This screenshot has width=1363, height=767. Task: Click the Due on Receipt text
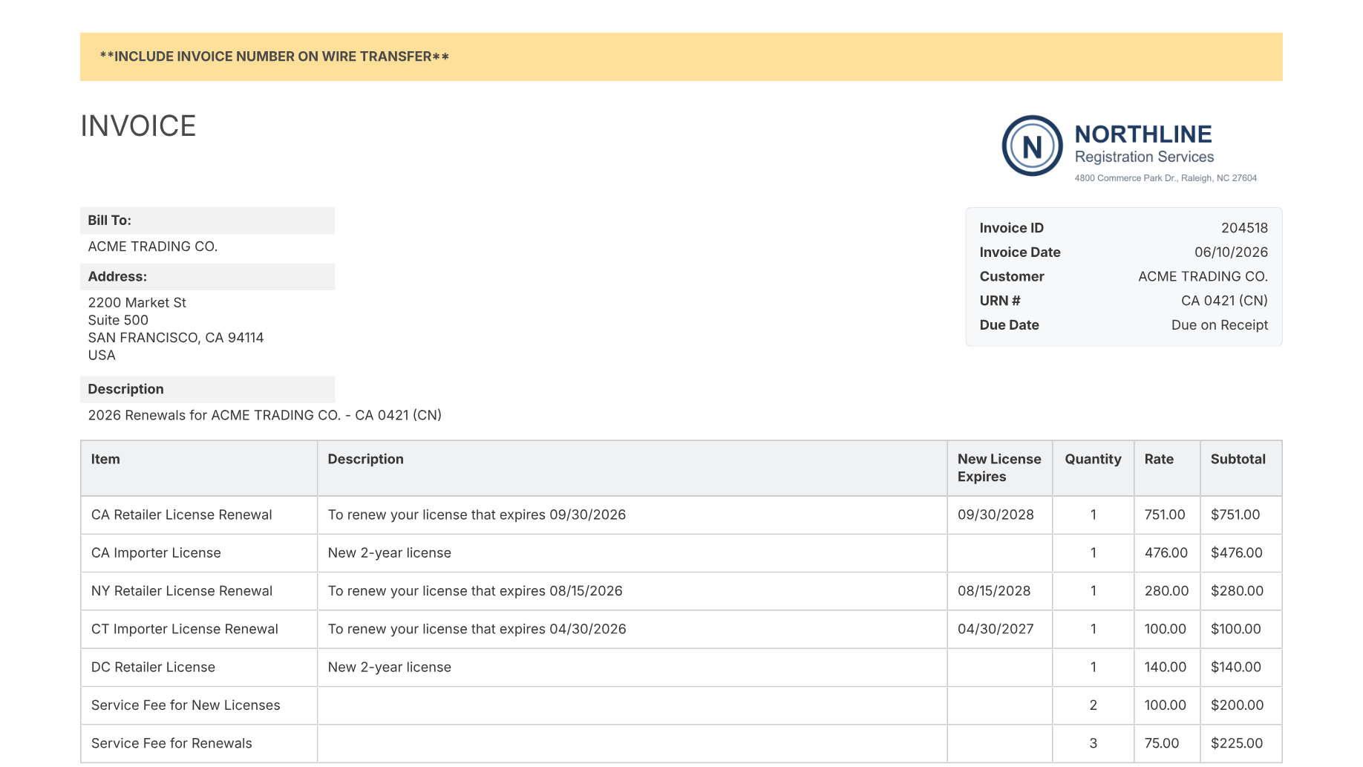[1219, 325]
